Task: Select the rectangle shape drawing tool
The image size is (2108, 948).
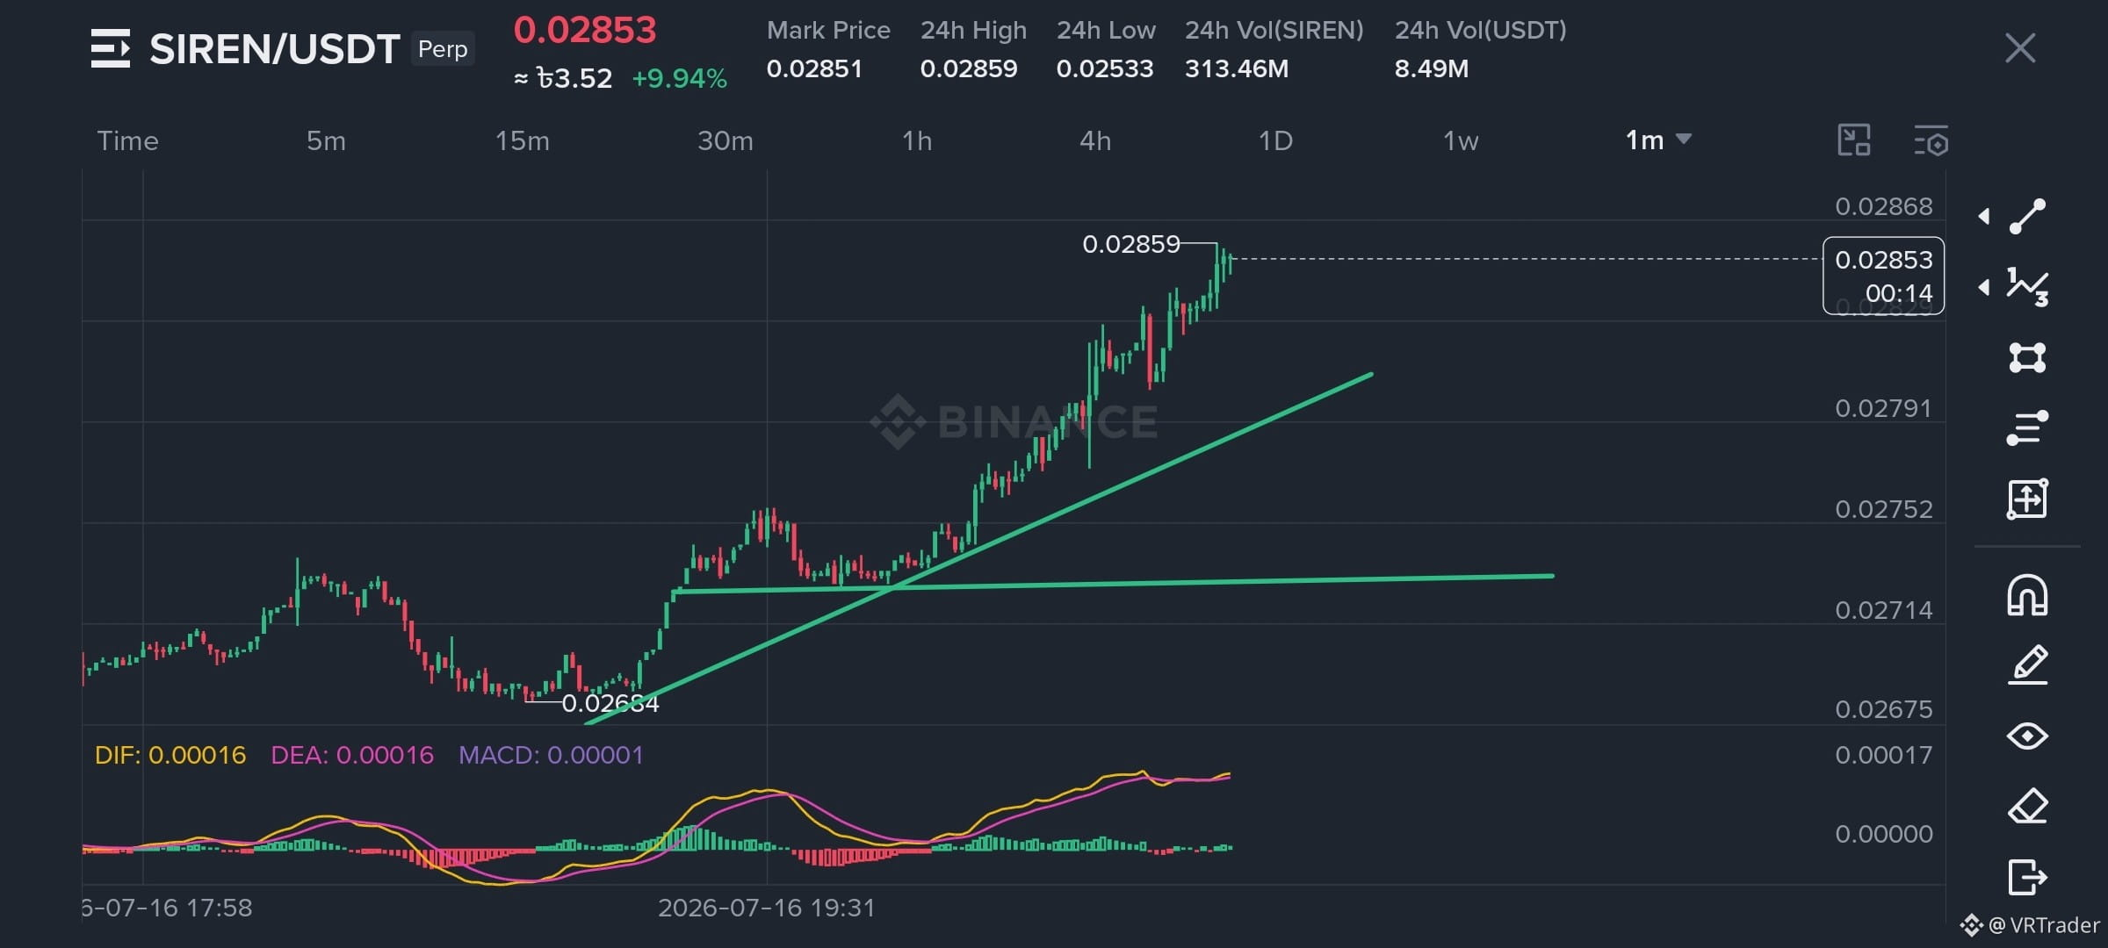Action: 2027,357
